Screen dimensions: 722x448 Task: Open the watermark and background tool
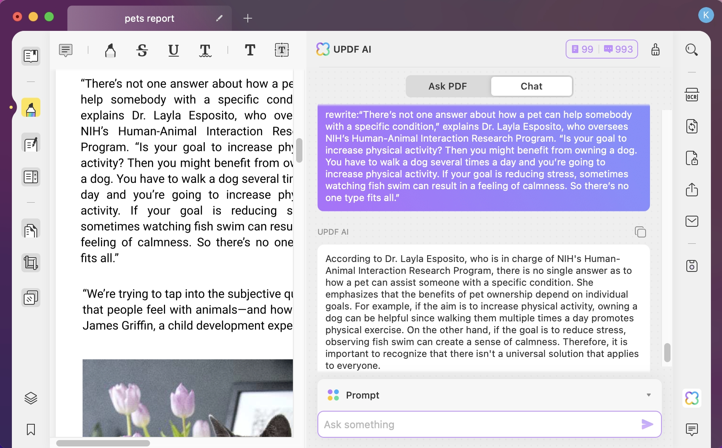click(31, 298)
